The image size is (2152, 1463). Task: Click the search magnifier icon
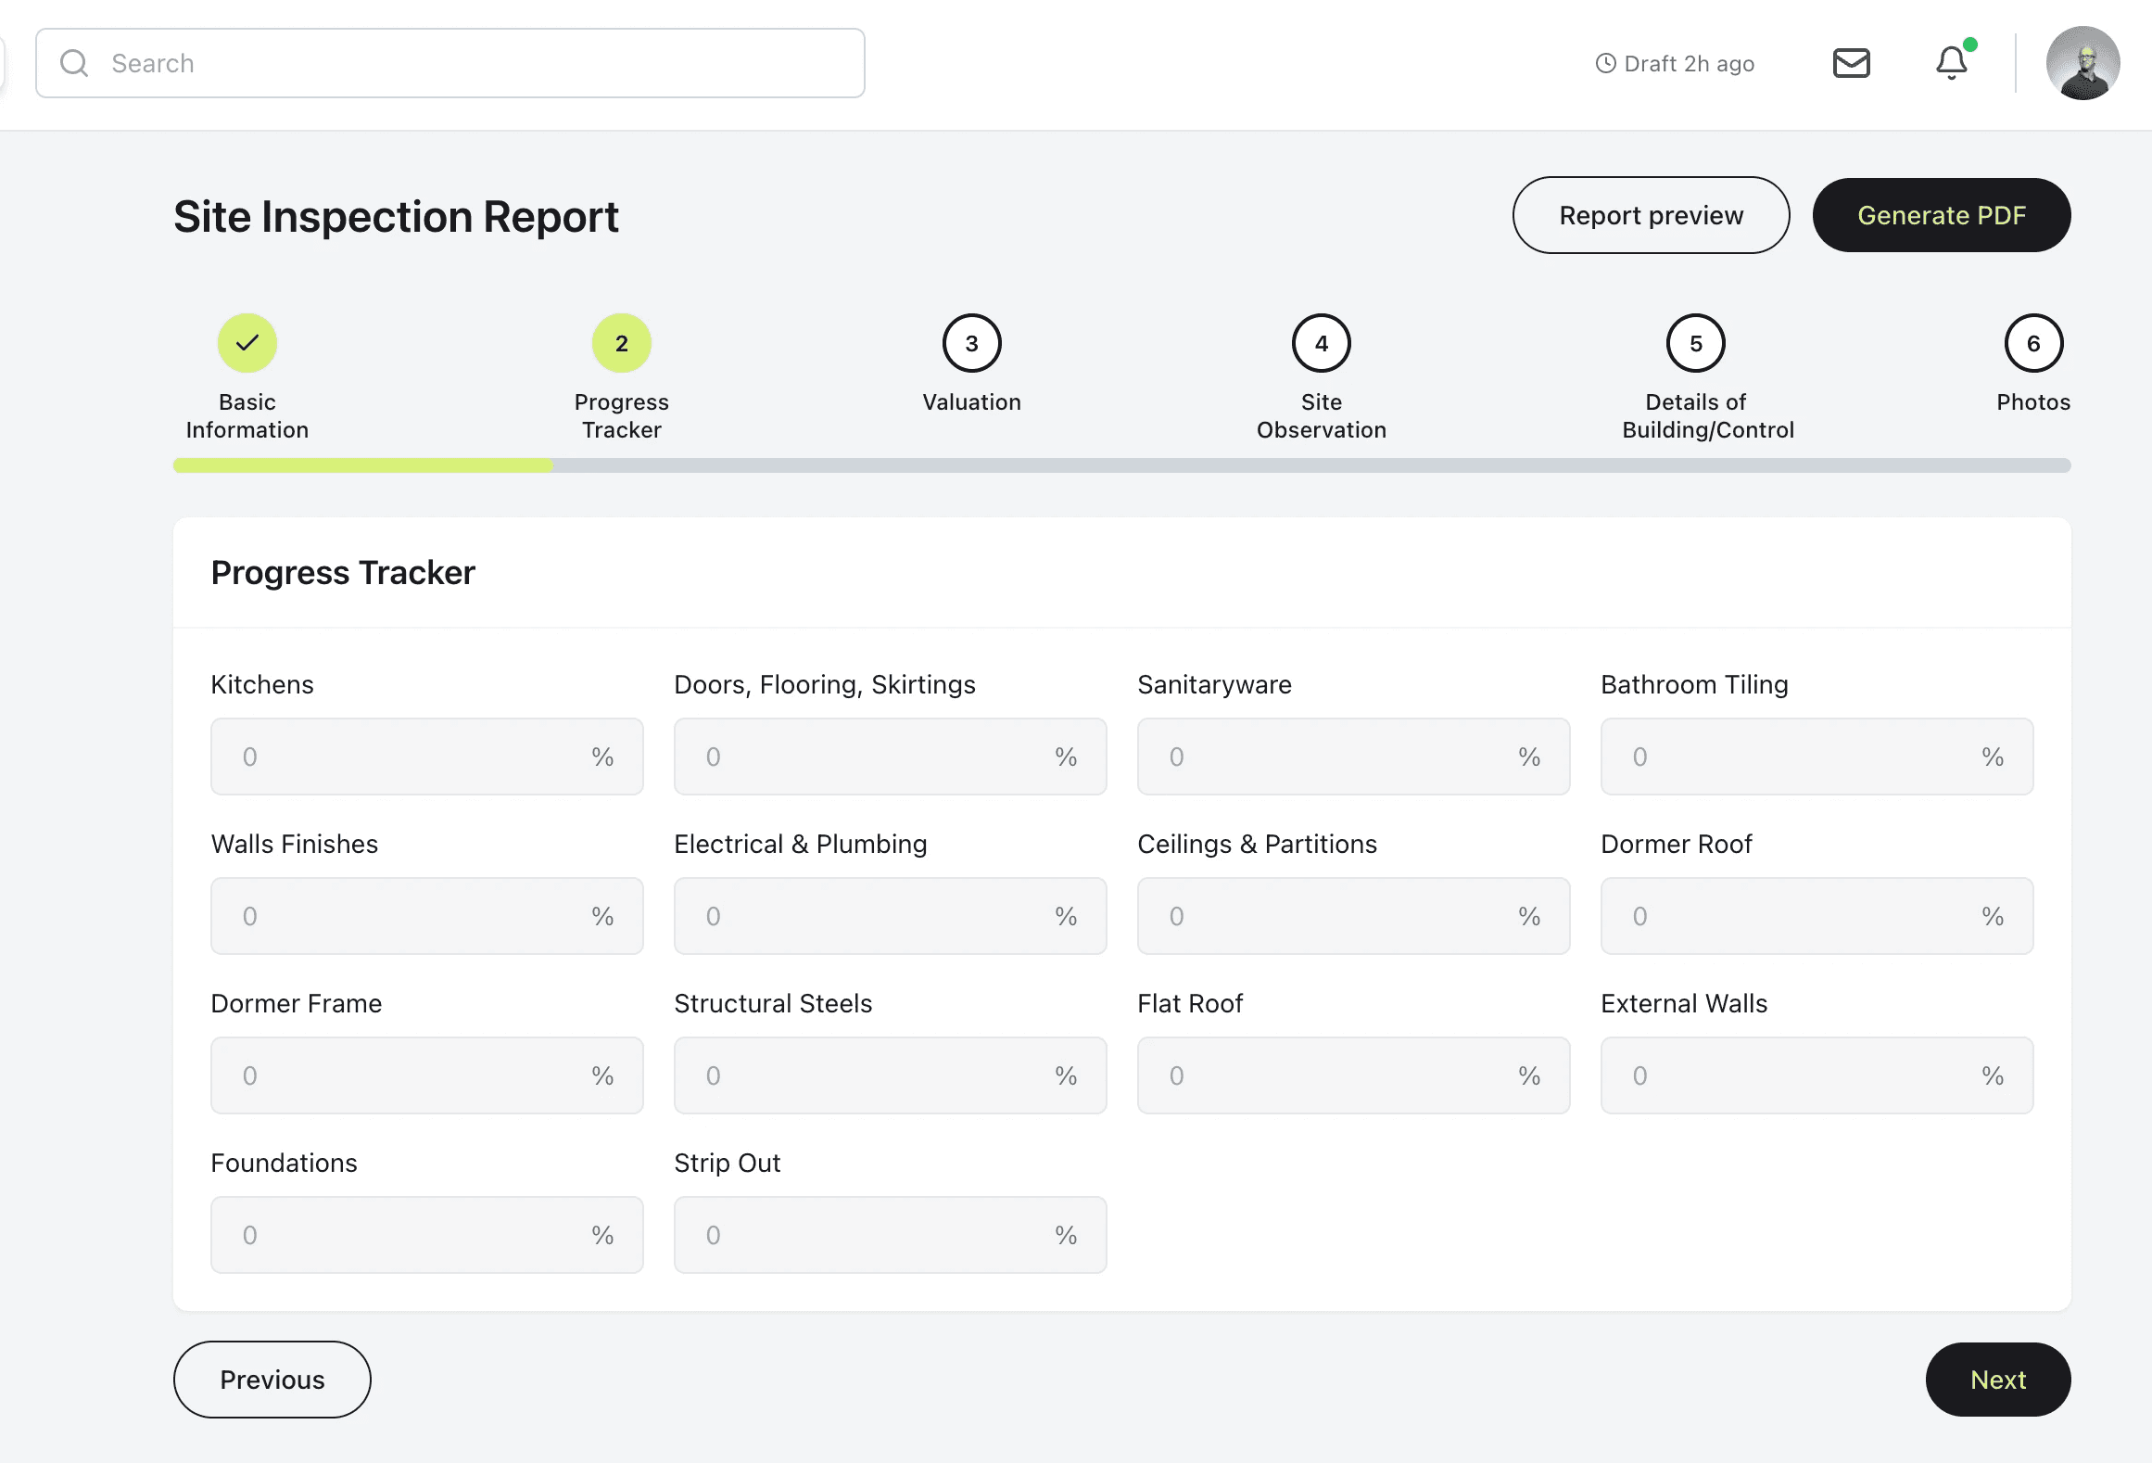[74, 63]
